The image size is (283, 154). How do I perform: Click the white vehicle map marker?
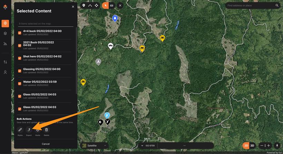click(x=110, y=46)
